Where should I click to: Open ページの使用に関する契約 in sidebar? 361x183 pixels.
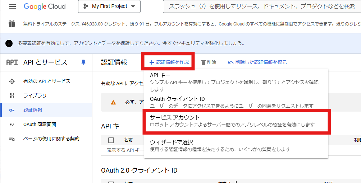46,139
